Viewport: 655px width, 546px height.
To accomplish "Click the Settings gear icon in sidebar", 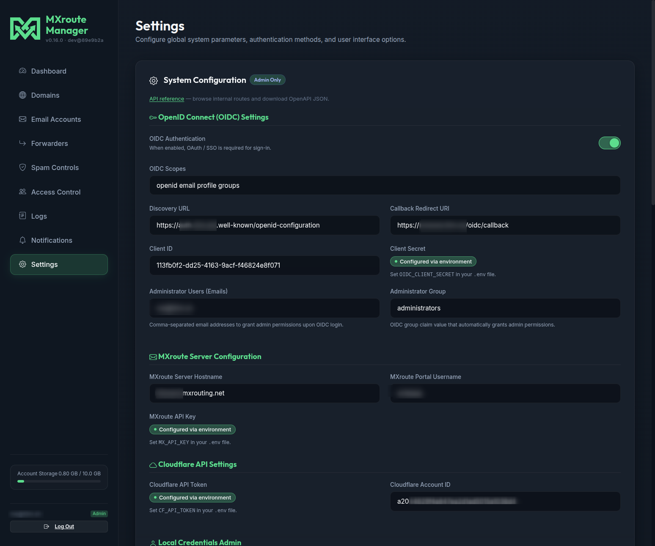I will coord(22,264).
